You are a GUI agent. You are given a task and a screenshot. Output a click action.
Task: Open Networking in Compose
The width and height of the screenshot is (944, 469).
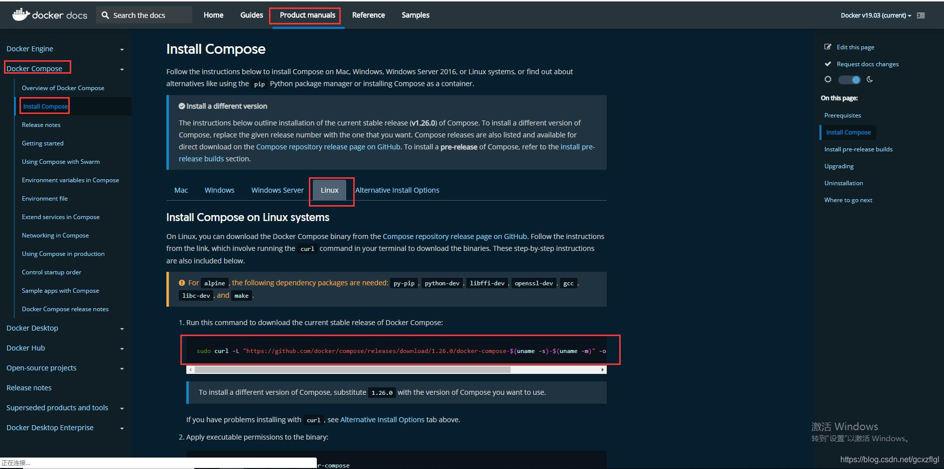click(55, 235)
